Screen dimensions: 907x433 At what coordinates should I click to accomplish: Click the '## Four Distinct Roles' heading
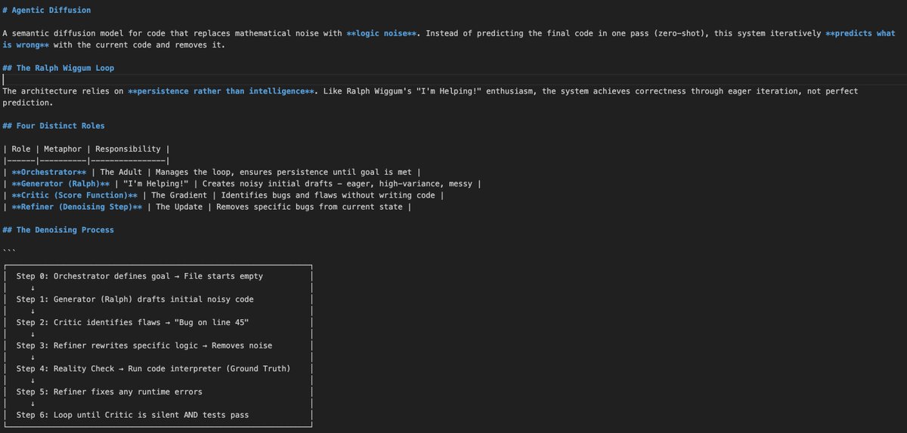[x=54, y=125]
